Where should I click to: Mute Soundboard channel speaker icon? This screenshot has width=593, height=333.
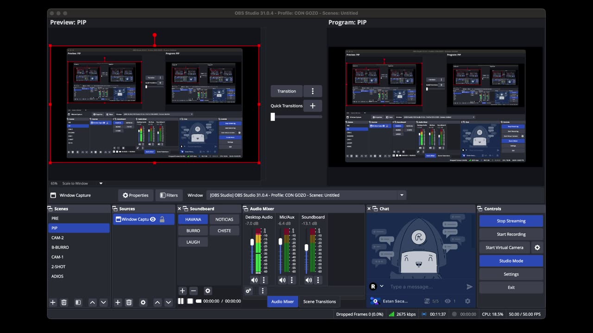[309, 280]
